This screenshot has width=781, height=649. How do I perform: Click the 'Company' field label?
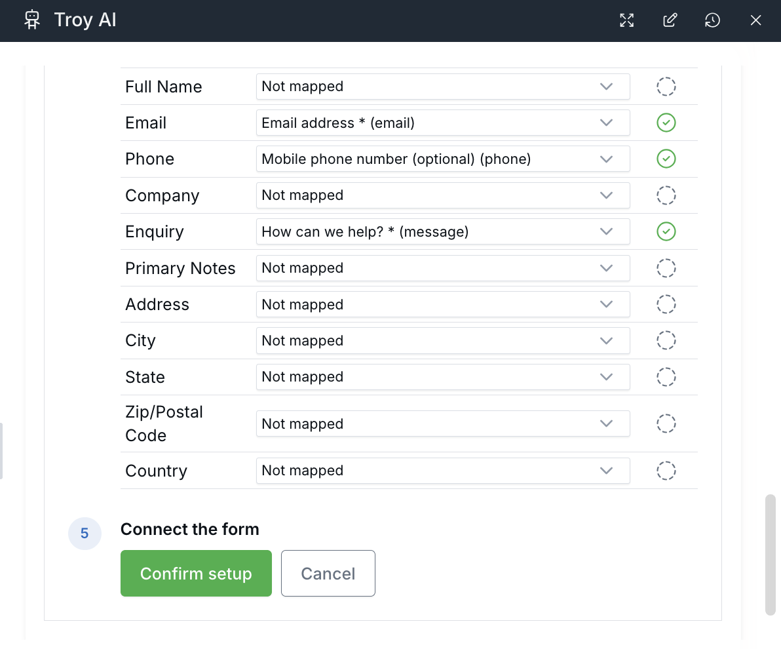(x=162, y=195)
